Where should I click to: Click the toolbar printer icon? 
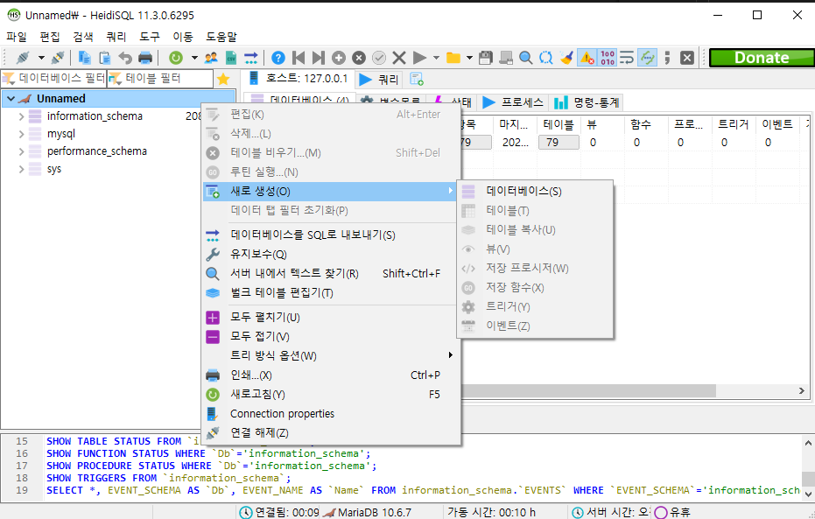(x=145, y=58)
